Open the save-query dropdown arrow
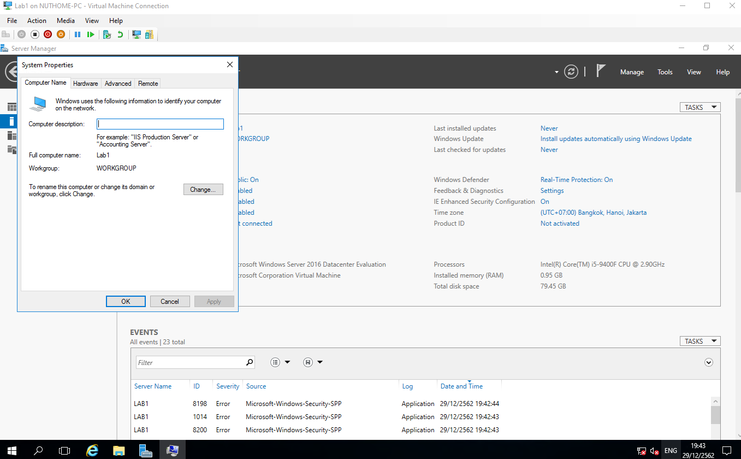The height and width of the screenshot is (459, 741). point(320,362)
